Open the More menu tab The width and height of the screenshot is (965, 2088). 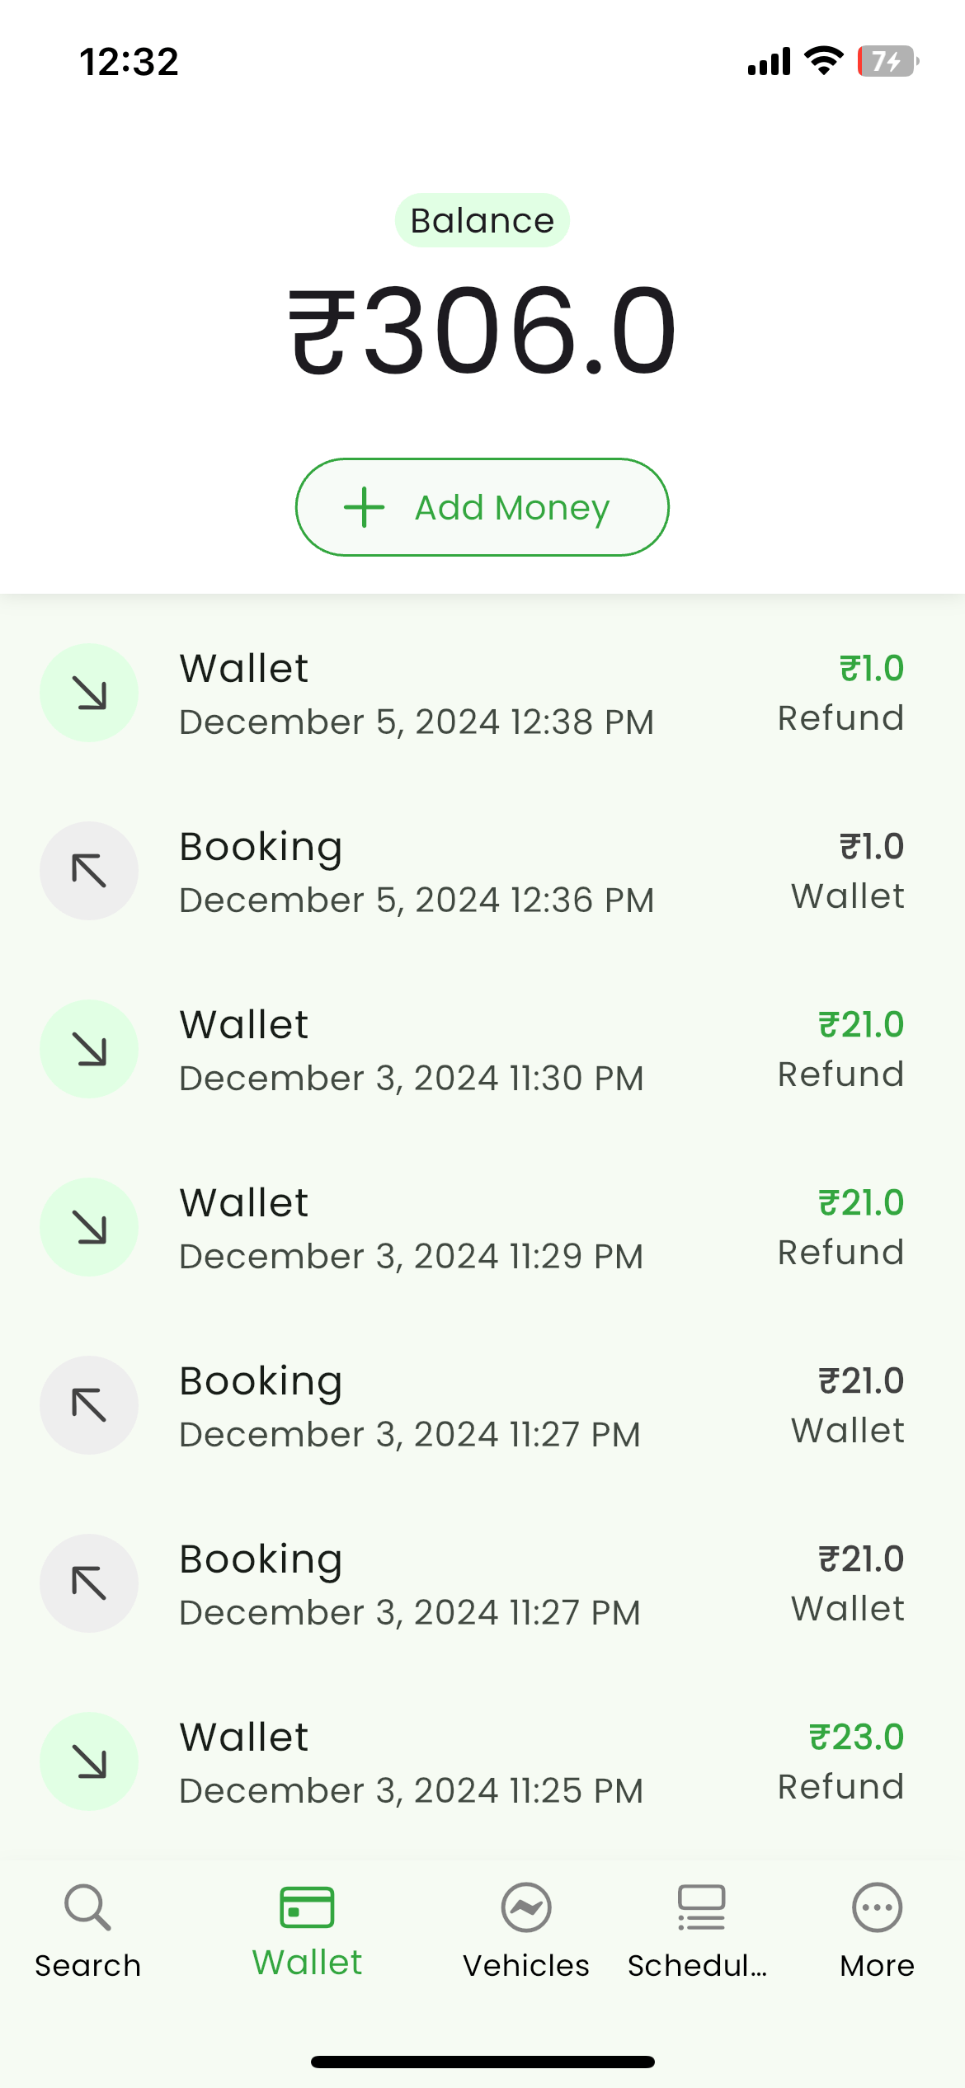pyautogui.click(x=877, y=1931)
